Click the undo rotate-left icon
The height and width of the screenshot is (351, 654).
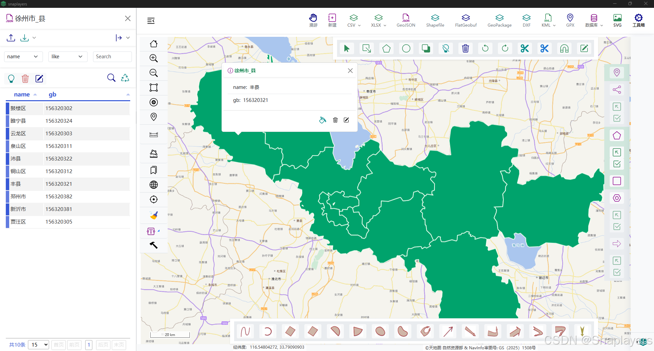(x=485, y=48)
